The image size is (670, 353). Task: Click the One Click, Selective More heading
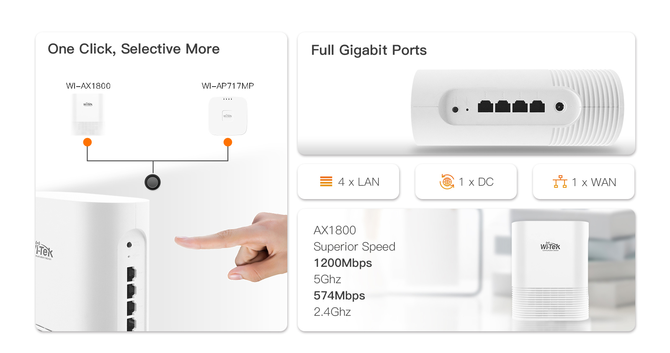(x=134, y=49)
